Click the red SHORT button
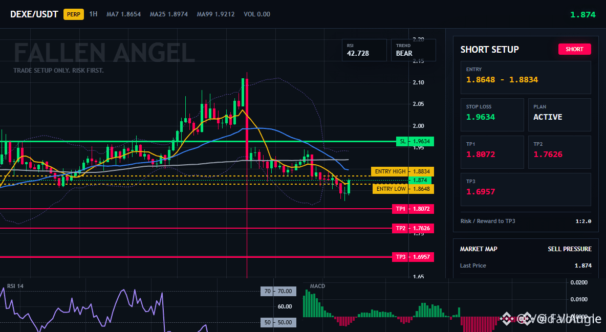Viewport: 606px width, 332px height. point(574,49)
